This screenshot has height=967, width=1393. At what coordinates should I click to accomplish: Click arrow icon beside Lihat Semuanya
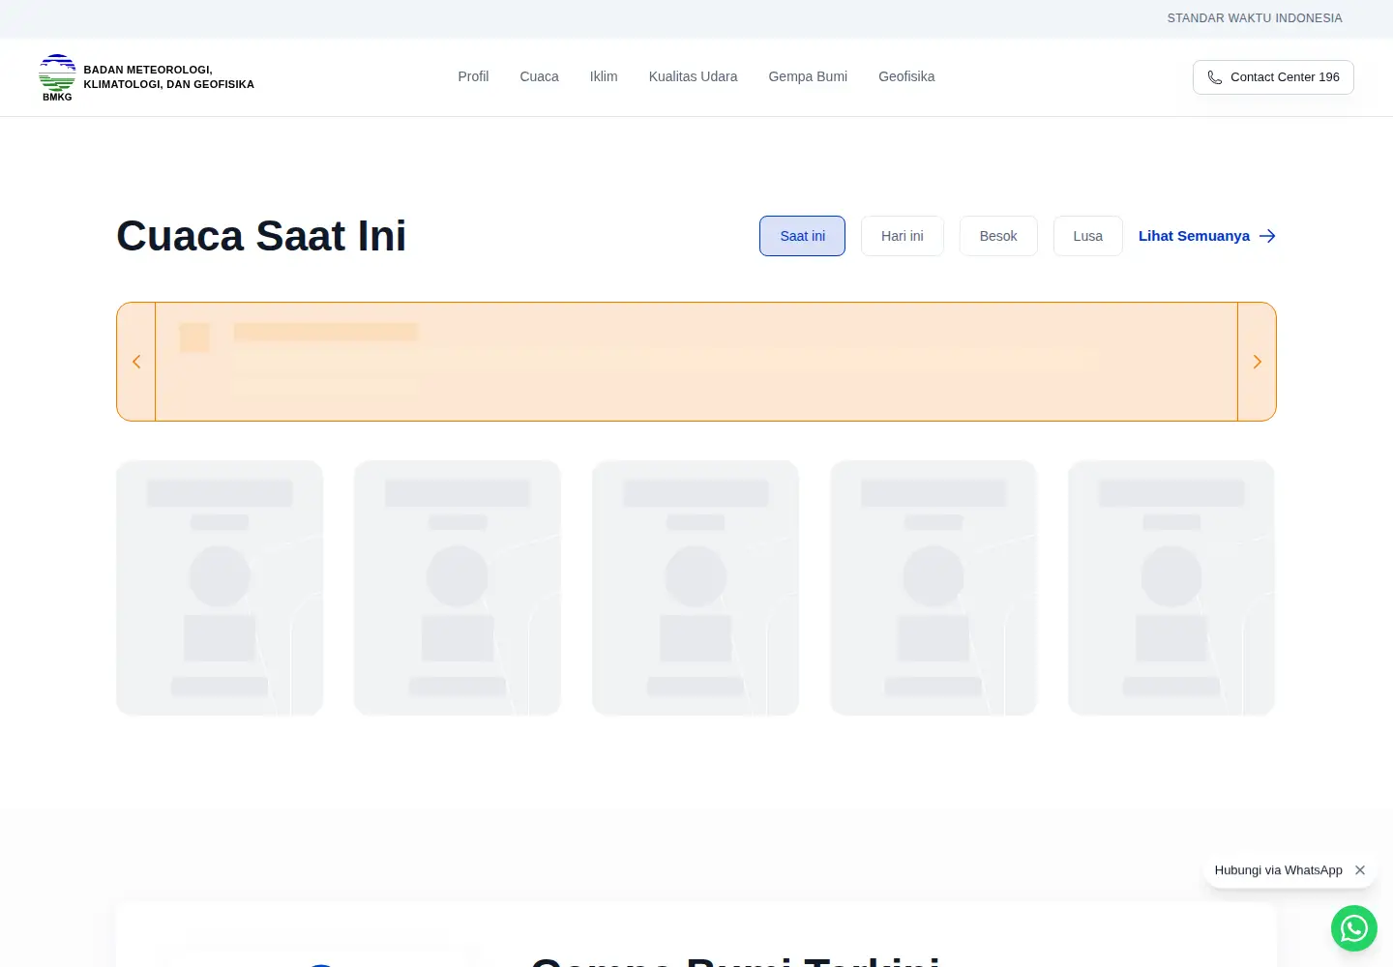coord(1267,236)
